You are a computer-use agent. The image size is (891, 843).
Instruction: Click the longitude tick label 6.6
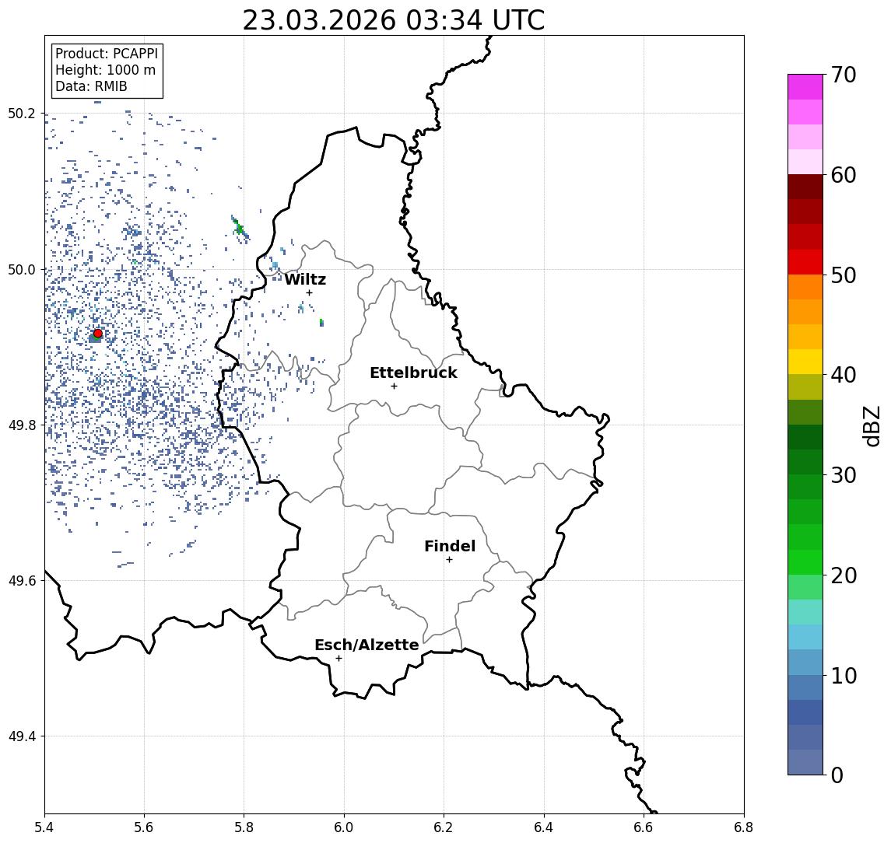pyautogui.click(x=644, y=827)
